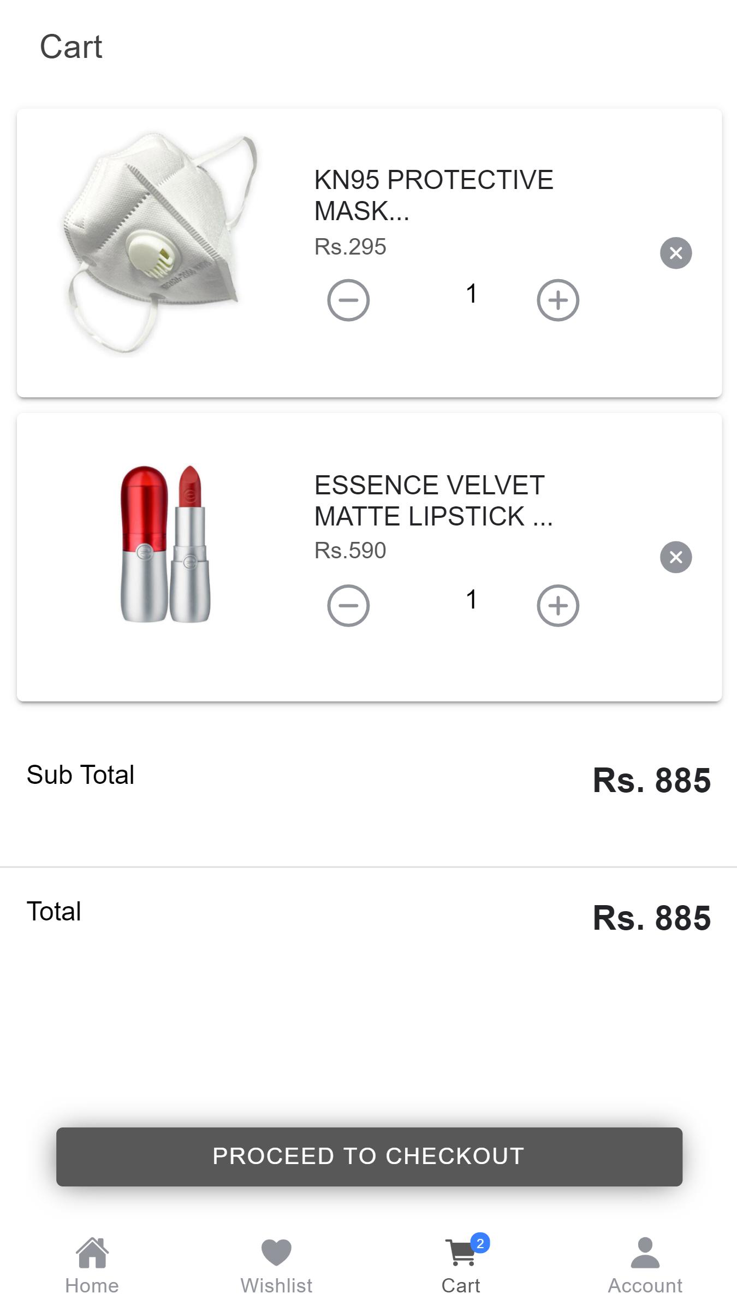Open Essence Velvet Matte Lipstick title
737x1311 pixels.
(433, 501)
